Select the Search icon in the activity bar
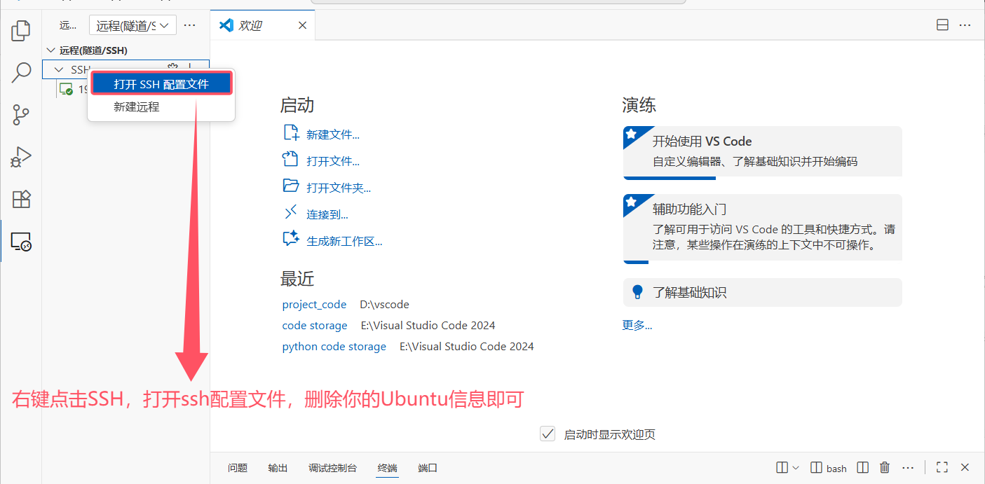The width and height of the screenshot is (985, 484). click(x=20, y=72)
